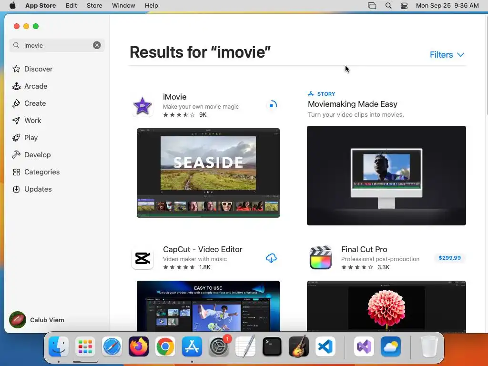Expand the Filters dropdown
This screenshot has height=366, width=488.
[447, 55]
